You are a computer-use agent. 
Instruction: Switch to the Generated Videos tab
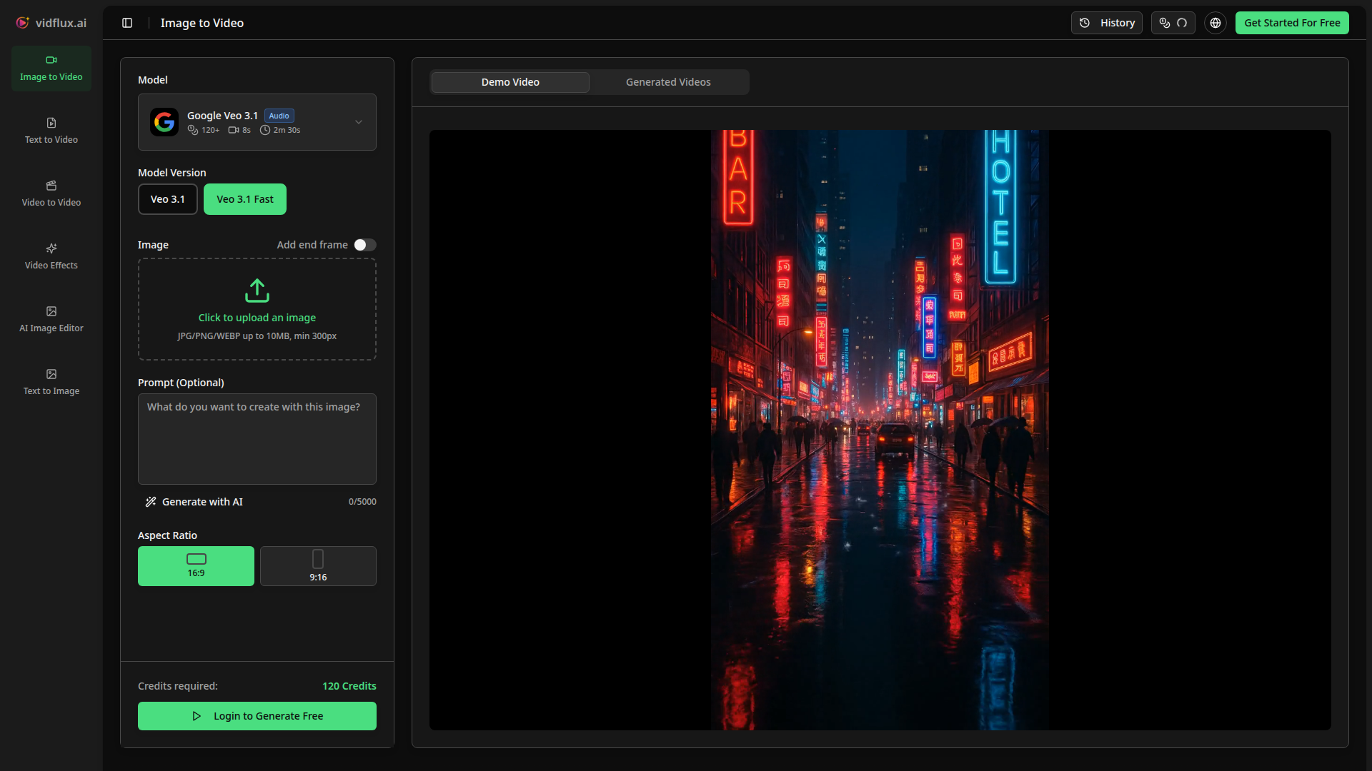tap(668, 82)
